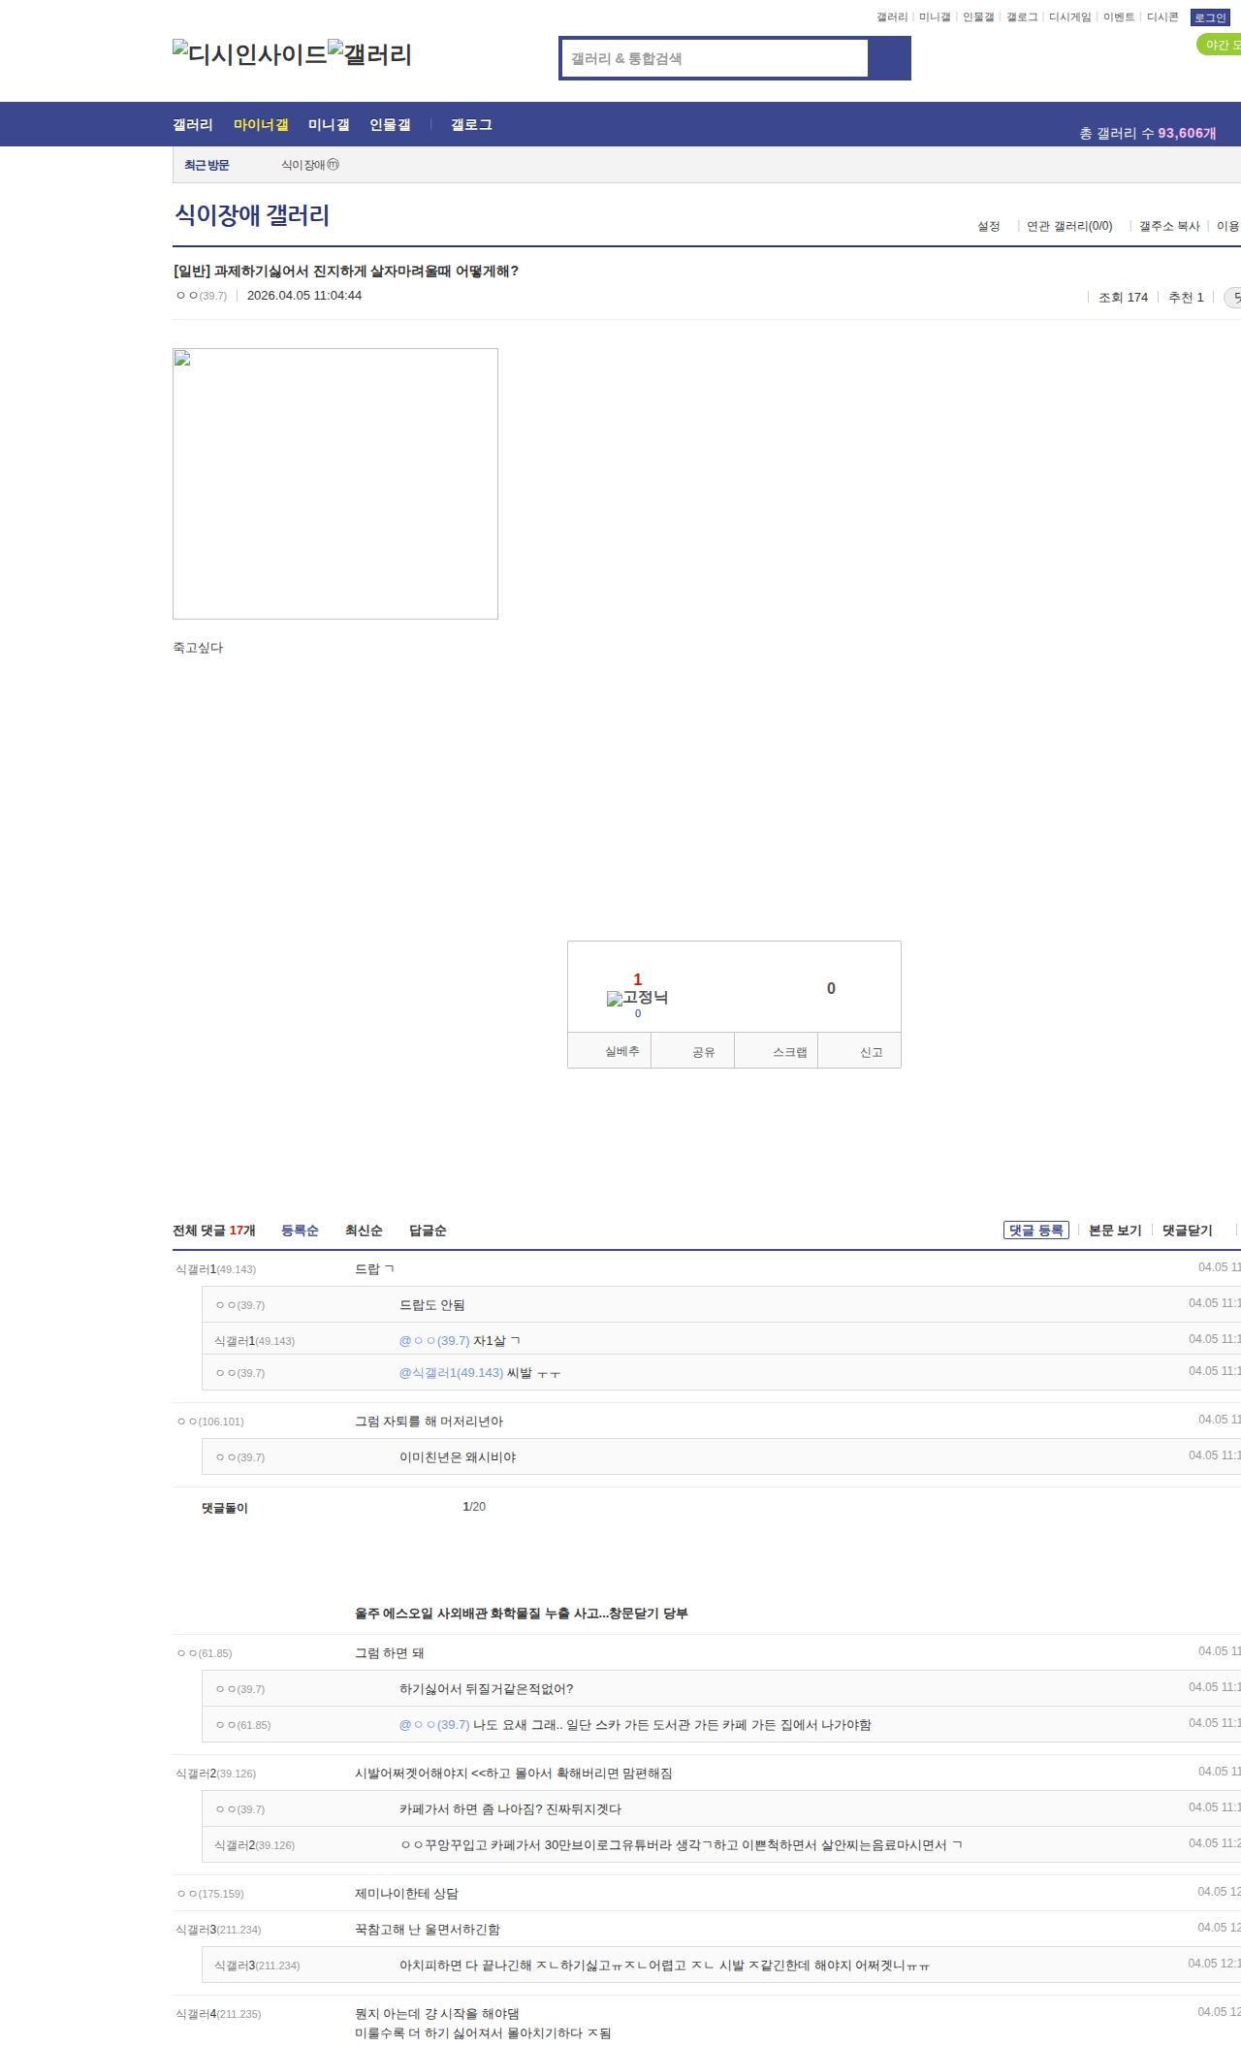The image size is (1241, 2046).
Task: Click the blue search button beside search field
Action: tap(889, 58)
